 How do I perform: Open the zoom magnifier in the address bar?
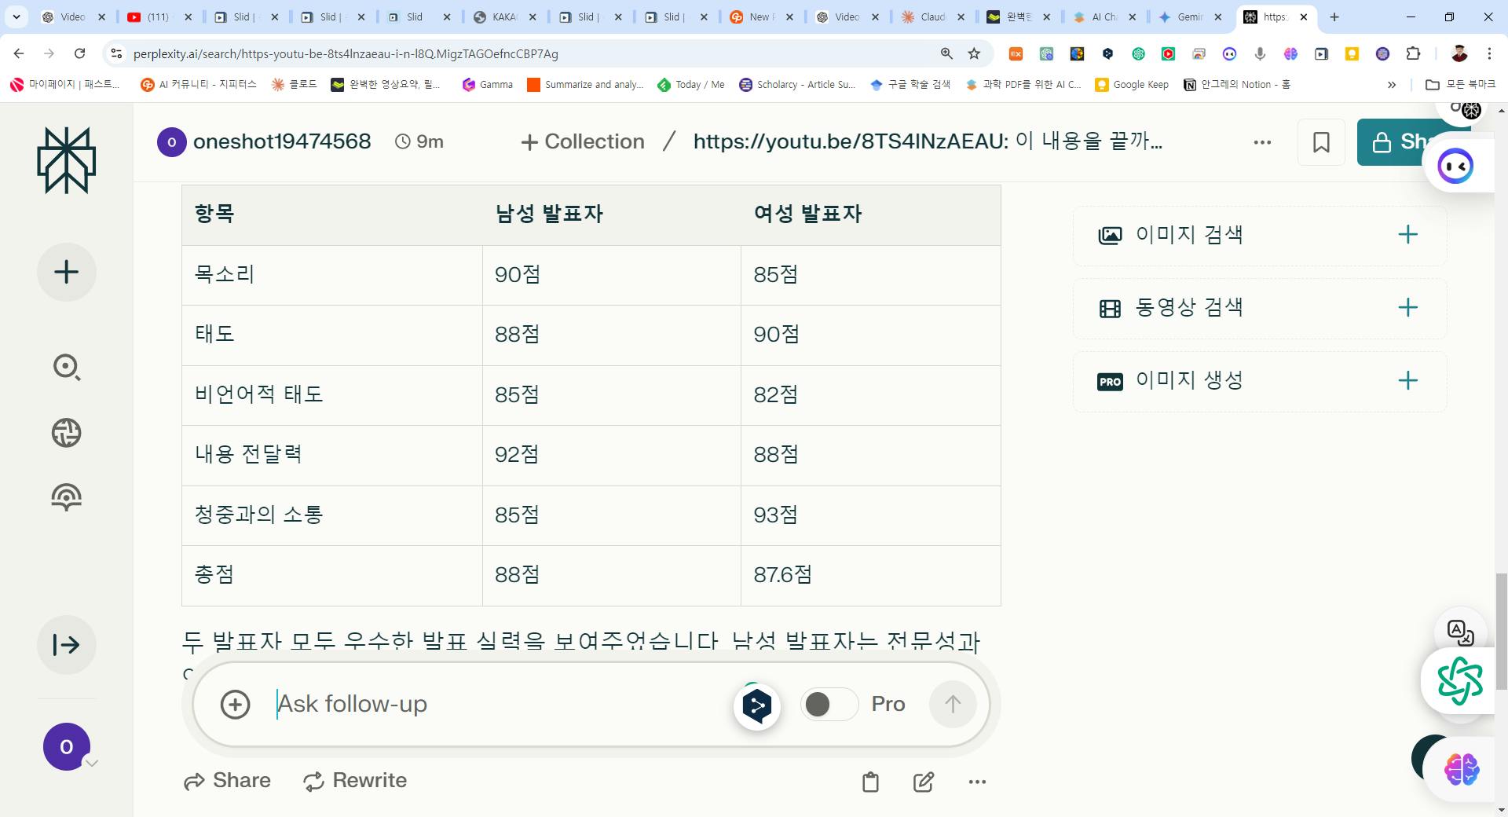(946, 53)
